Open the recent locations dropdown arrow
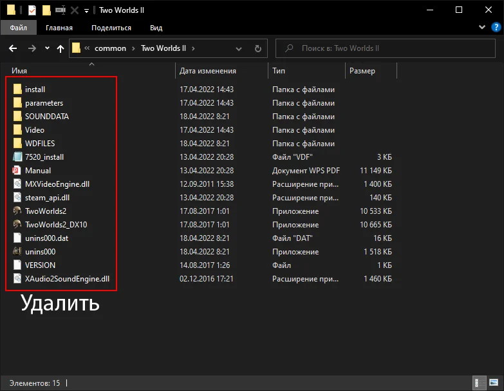504x391 pixels. [47, 48]
